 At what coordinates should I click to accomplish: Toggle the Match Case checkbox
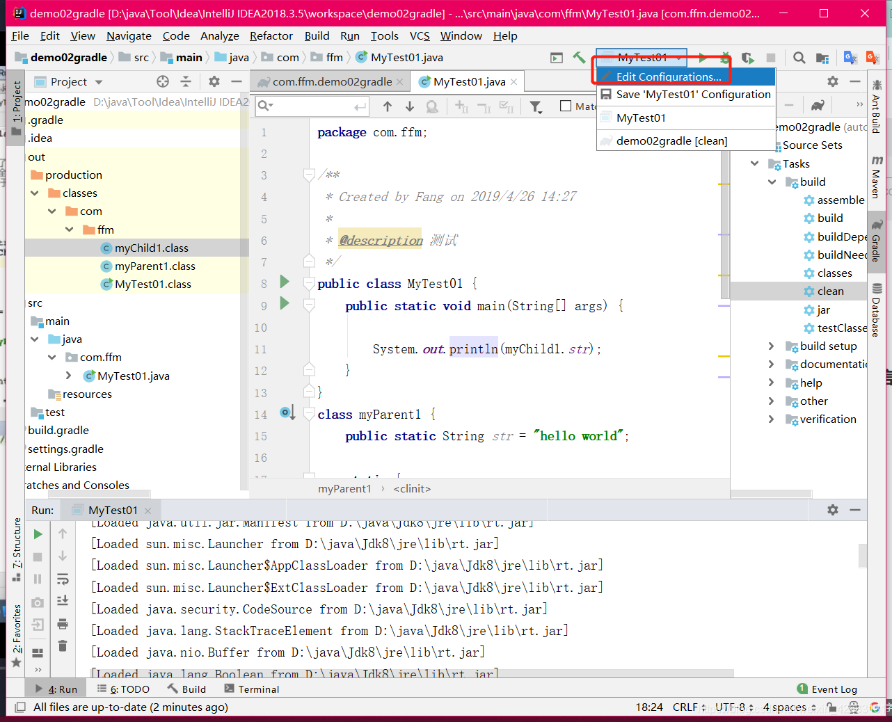click(x=566, y=106)
